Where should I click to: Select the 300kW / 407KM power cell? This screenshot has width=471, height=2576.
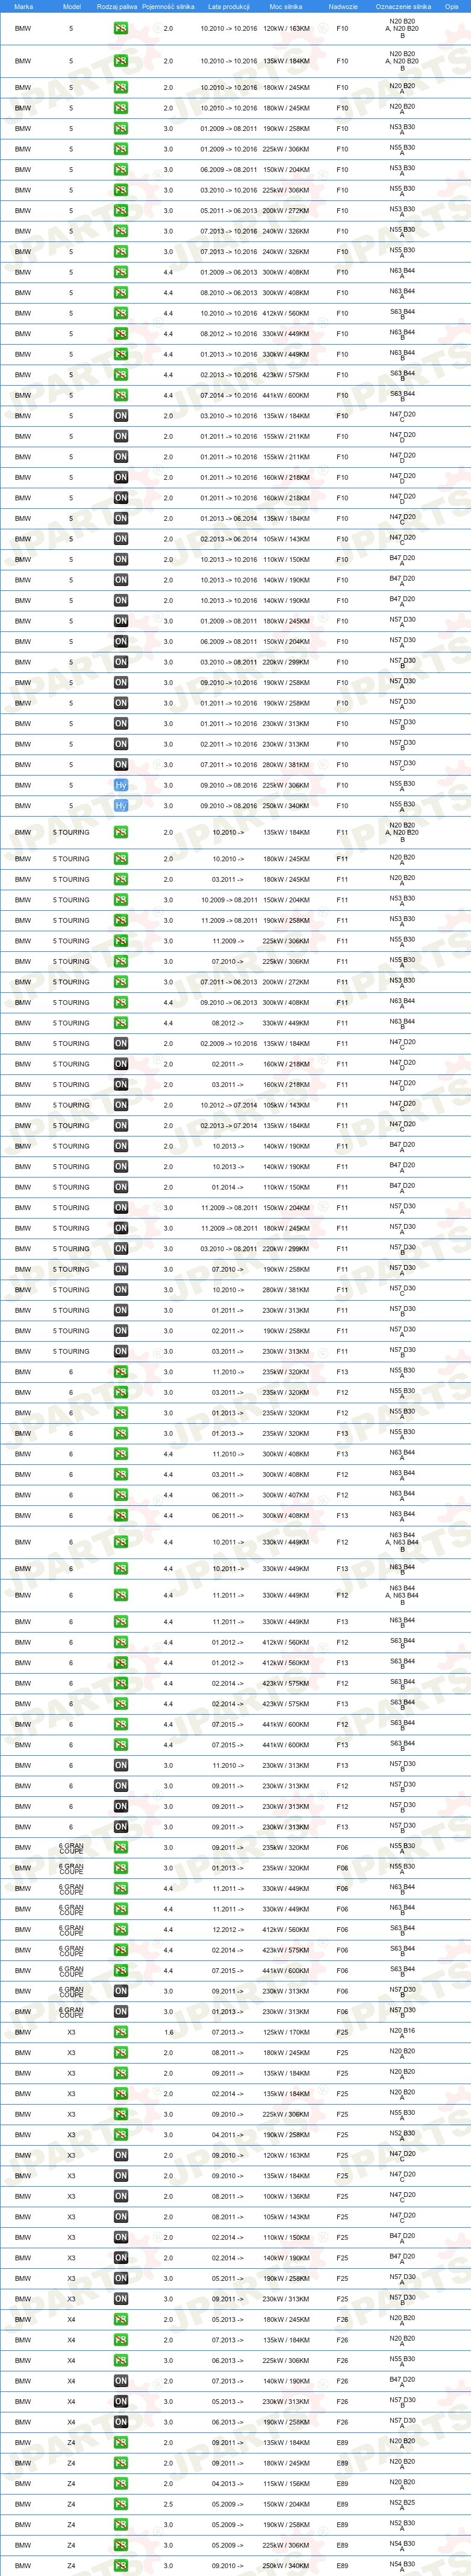[285, 1495]
